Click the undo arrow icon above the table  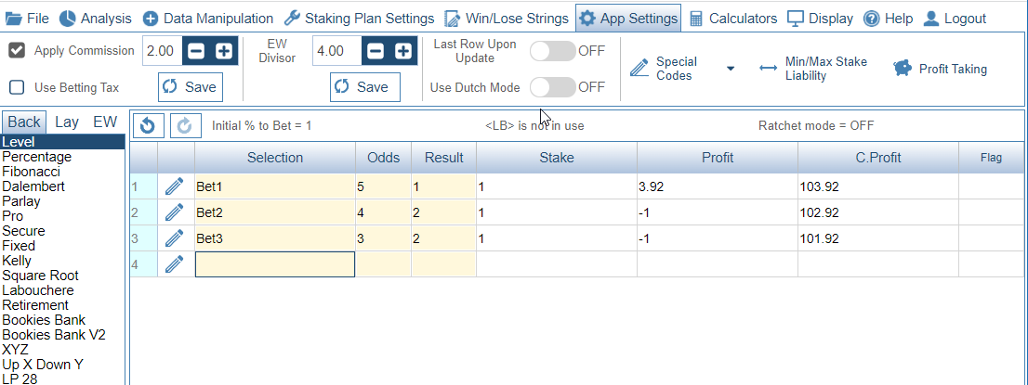(148, 125)
